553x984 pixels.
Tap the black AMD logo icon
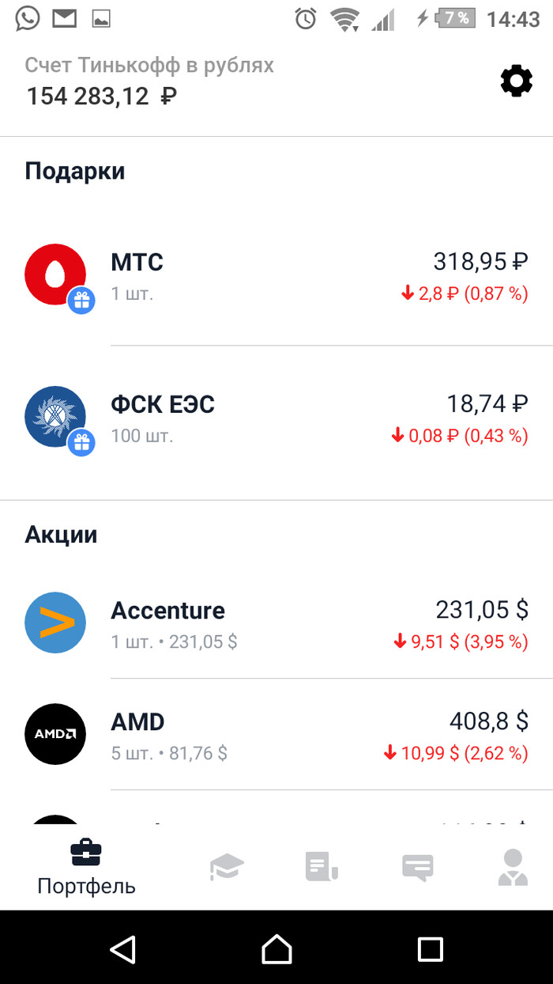tap(55, 733)
